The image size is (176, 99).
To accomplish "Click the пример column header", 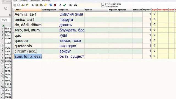I will pyautogui.click(x=96, y=10).
